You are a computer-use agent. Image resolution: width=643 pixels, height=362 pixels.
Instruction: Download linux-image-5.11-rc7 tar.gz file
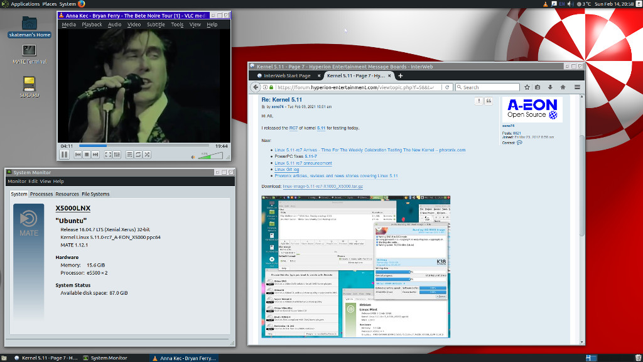tap(323, 186)
